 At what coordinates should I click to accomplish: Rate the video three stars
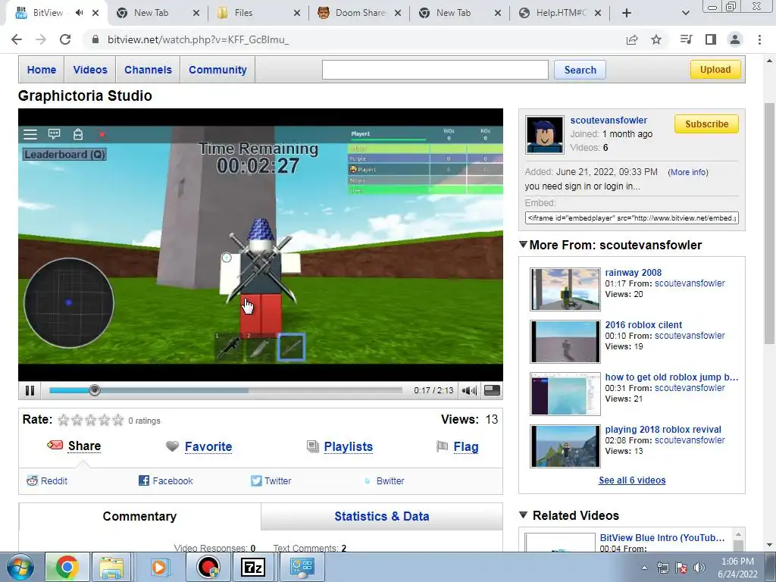pyautogui.click(x=91, y=420)
